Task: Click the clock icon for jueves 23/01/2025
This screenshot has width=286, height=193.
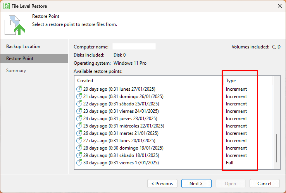Action: pos(79,119)
